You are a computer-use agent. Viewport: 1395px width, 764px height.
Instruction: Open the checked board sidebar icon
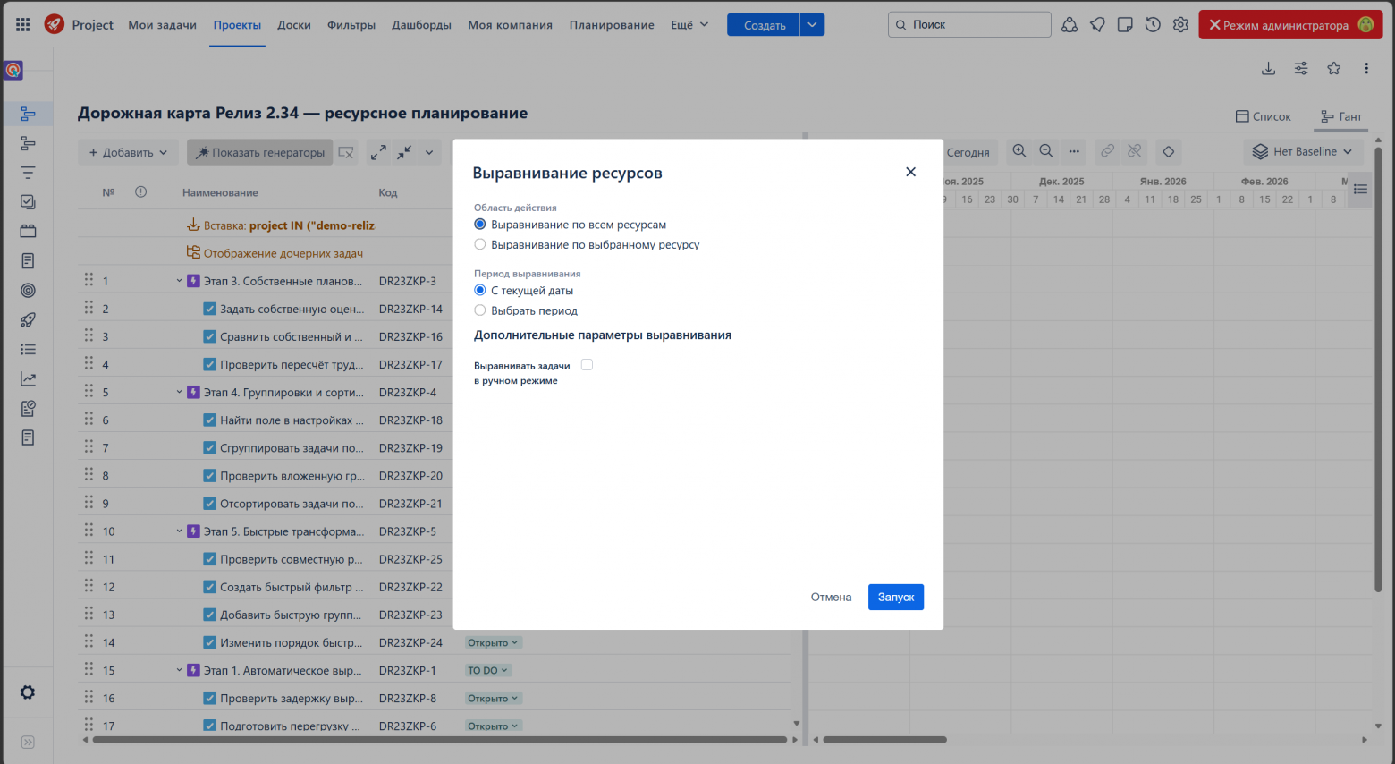tap(28, 202)
